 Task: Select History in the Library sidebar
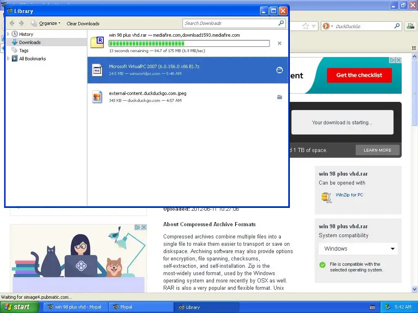26,34
